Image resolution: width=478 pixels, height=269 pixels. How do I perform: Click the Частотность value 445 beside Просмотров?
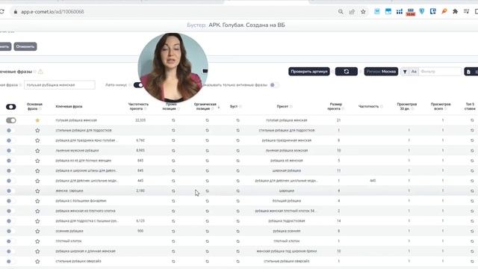click(373, 181)
